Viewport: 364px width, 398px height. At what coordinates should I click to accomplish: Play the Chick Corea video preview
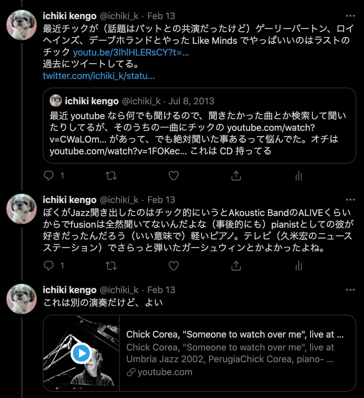pyautogui.click(x=81, y=353)
